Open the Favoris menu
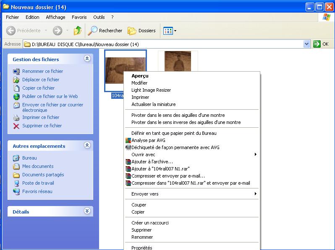 [x=79, y=17]
